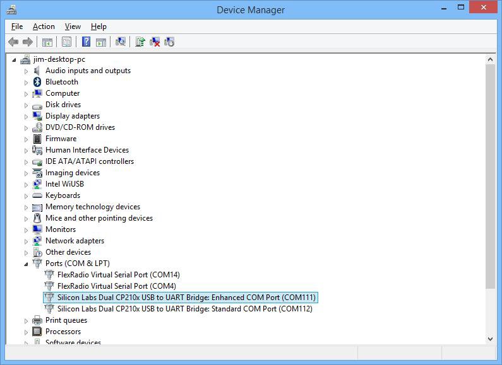Screen dimensions: 502x365
Task: Click the Imaging devices camera icon
Action: [x=37, y=173]
